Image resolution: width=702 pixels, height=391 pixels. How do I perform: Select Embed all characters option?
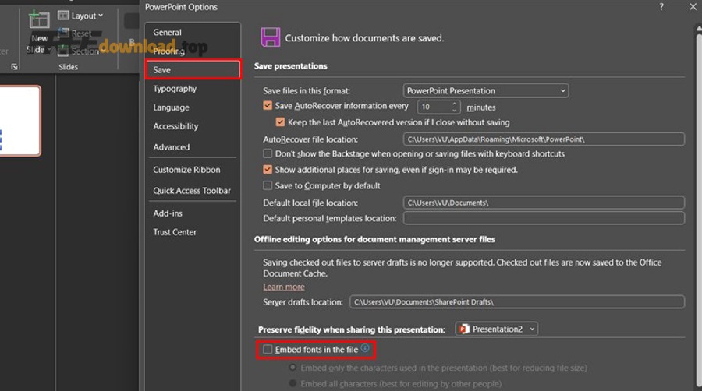(292, 383)
